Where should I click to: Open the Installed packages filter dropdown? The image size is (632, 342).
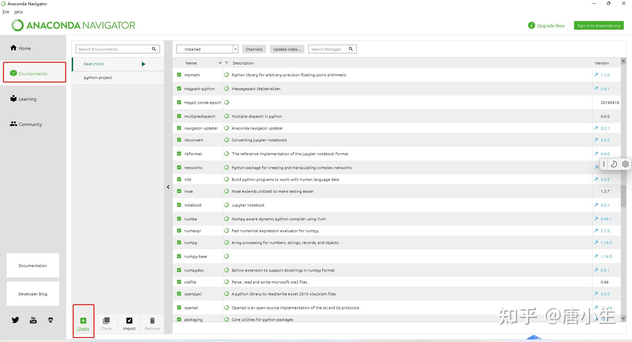click(x=207, y=49)
